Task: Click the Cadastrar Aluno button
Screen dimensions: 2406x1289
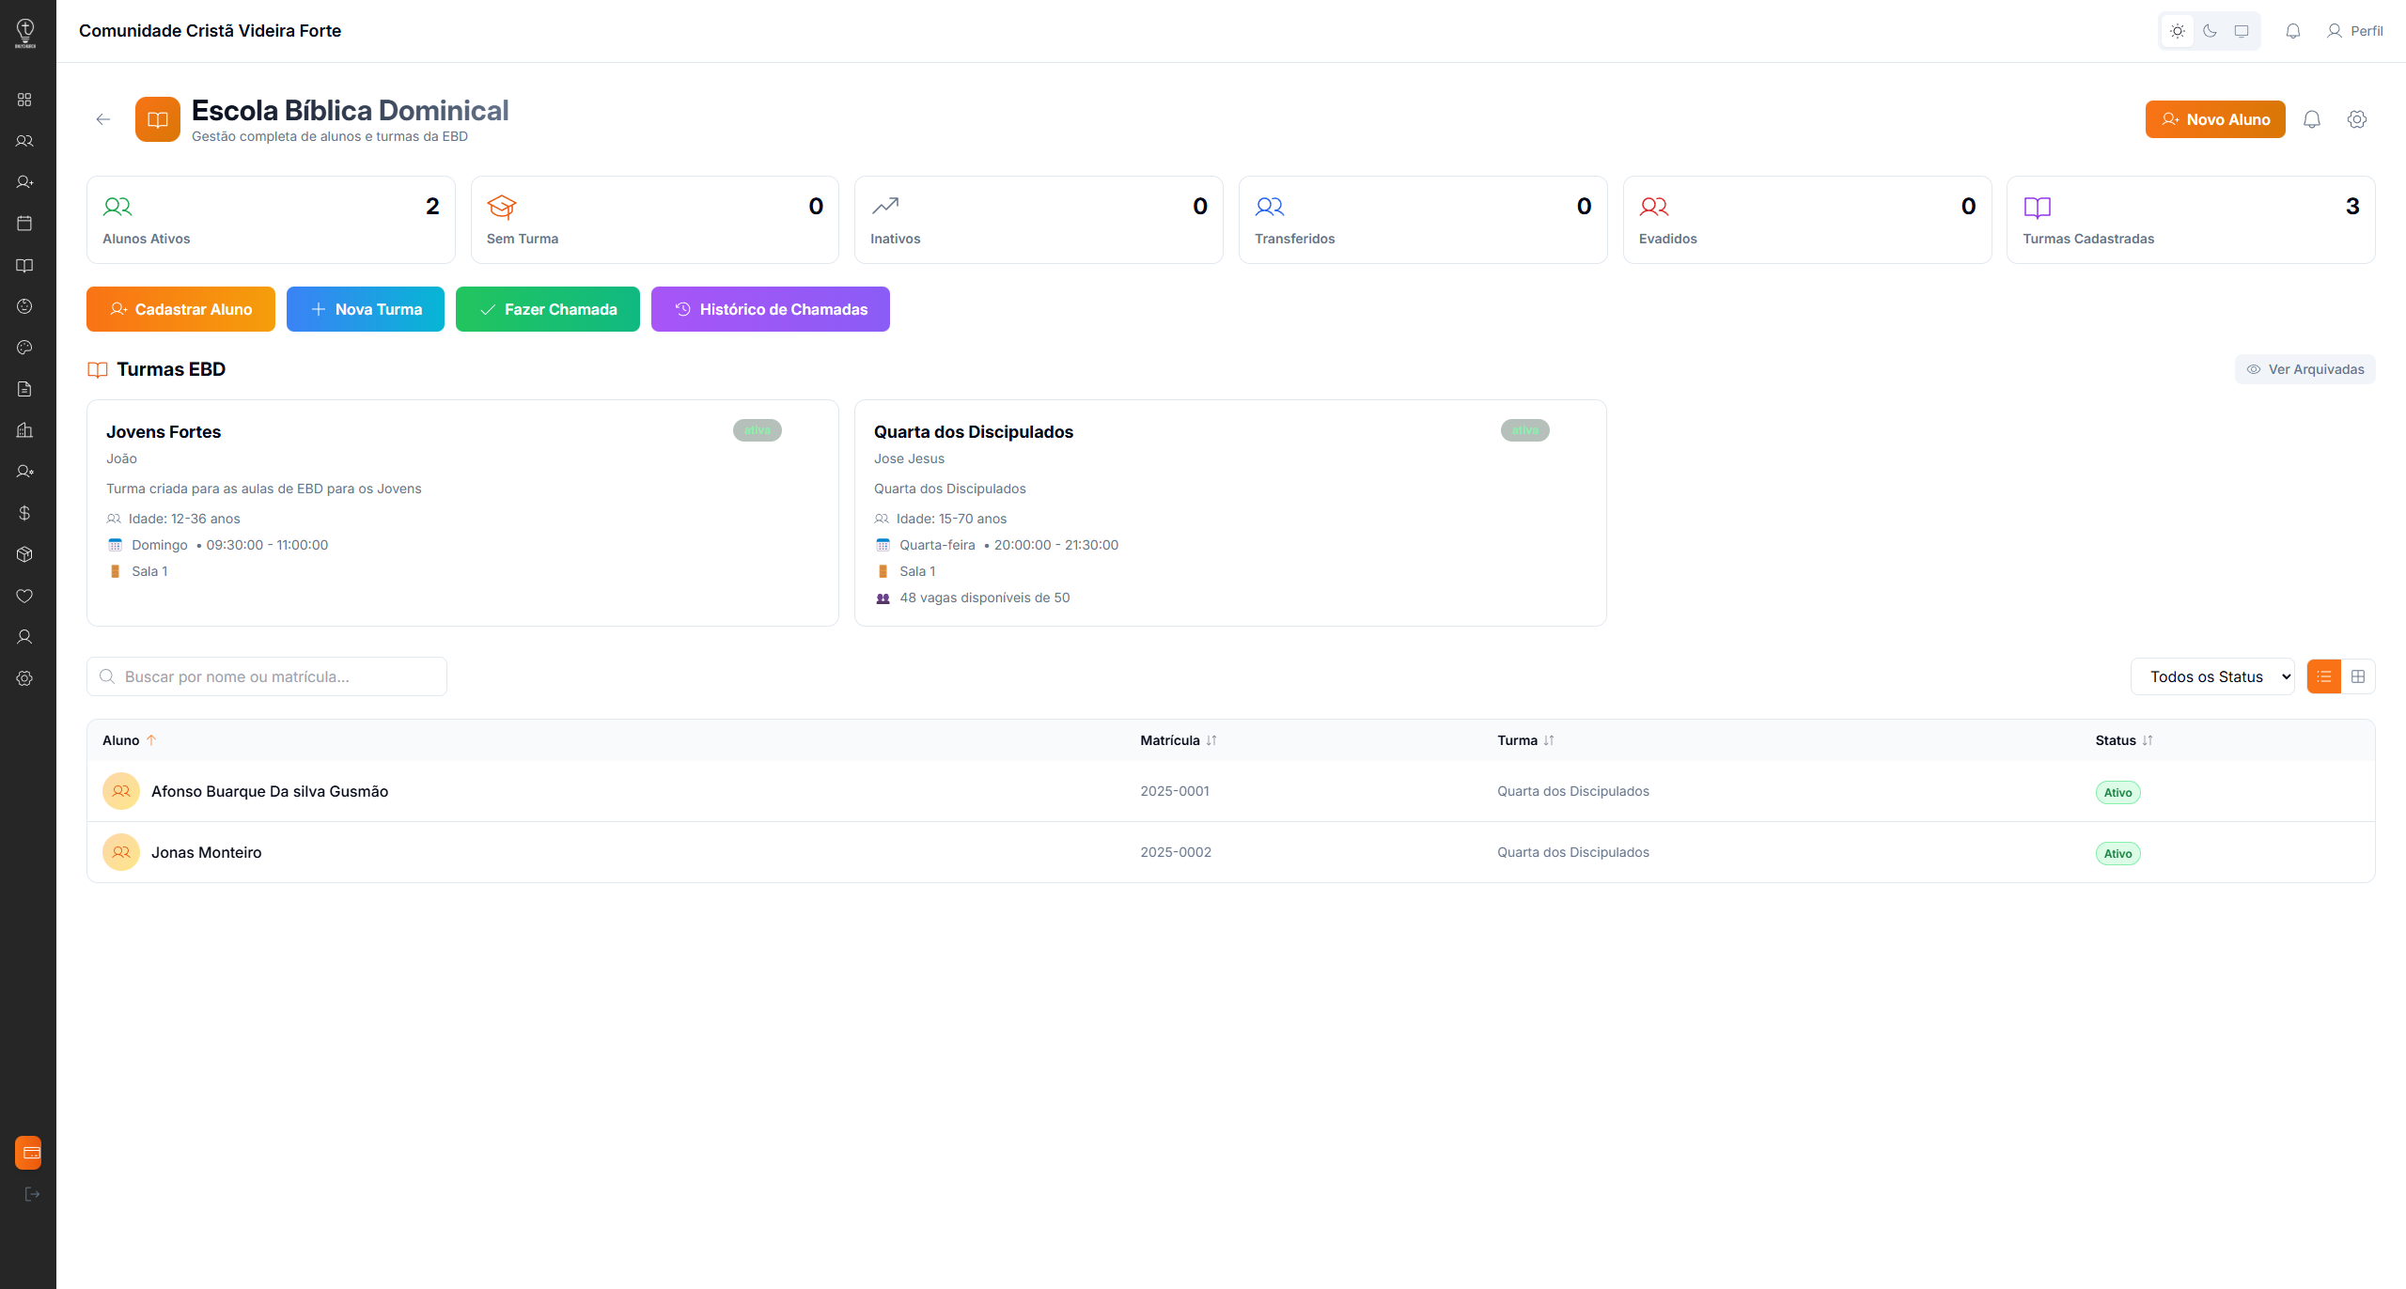Action: 180,309
